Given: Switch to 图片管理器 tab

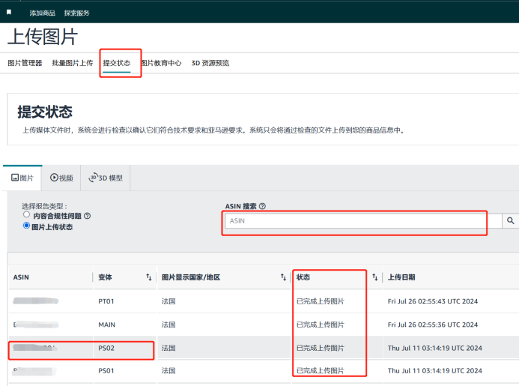Looking at the screenshot, I should tap(25, 63).
